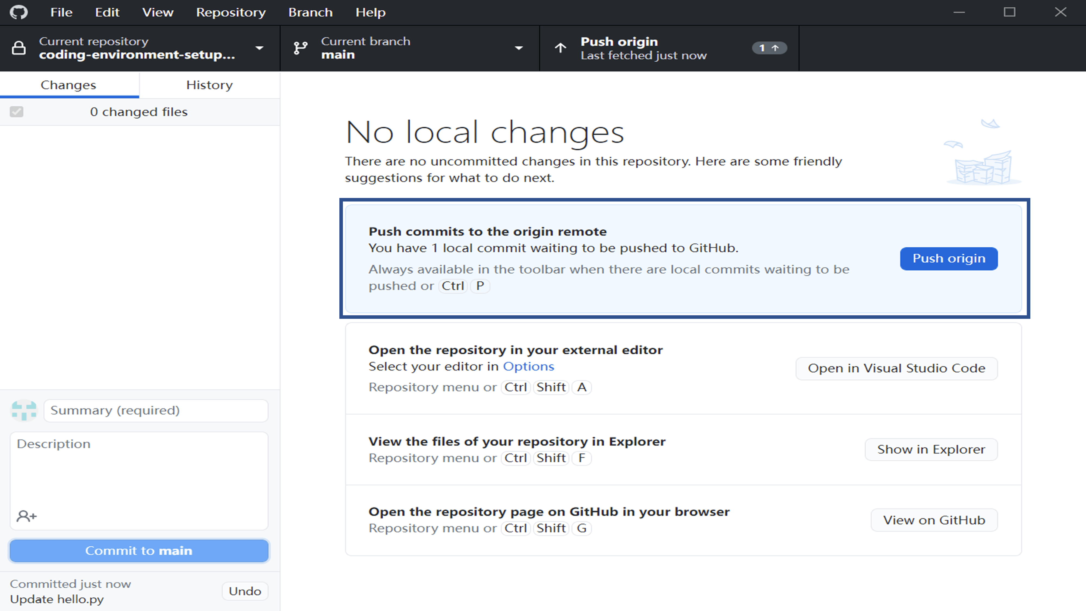
Task: Click the F key hint for Explorer
Action: coord(581,458)
